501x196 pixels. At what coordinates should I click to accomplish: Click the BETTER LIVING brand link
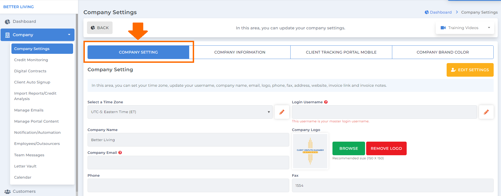tap(18, 7)
